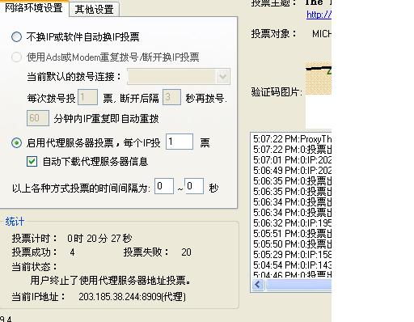Select the 5:05:50 PM log entry
414x322 pixels.
point(292,244)
